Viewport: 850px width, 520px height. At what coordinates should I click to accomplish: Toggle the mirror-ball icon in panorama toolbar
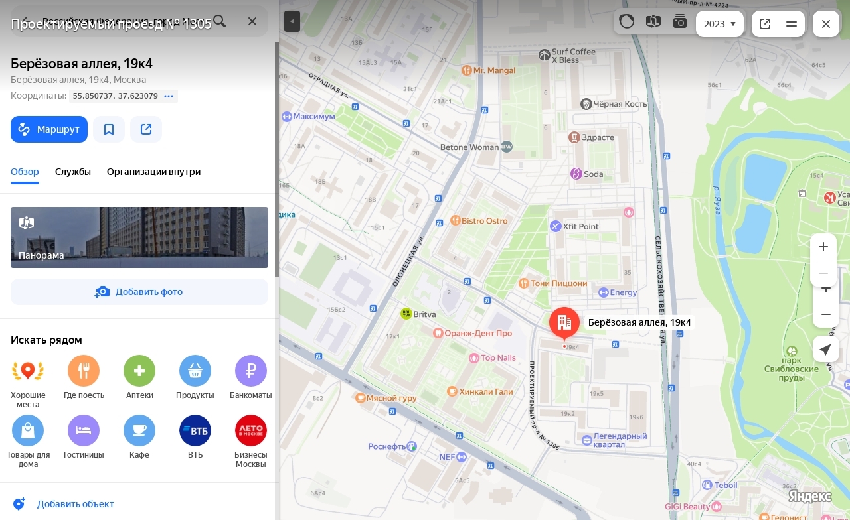pyautogui.click(x=626, y=21)
